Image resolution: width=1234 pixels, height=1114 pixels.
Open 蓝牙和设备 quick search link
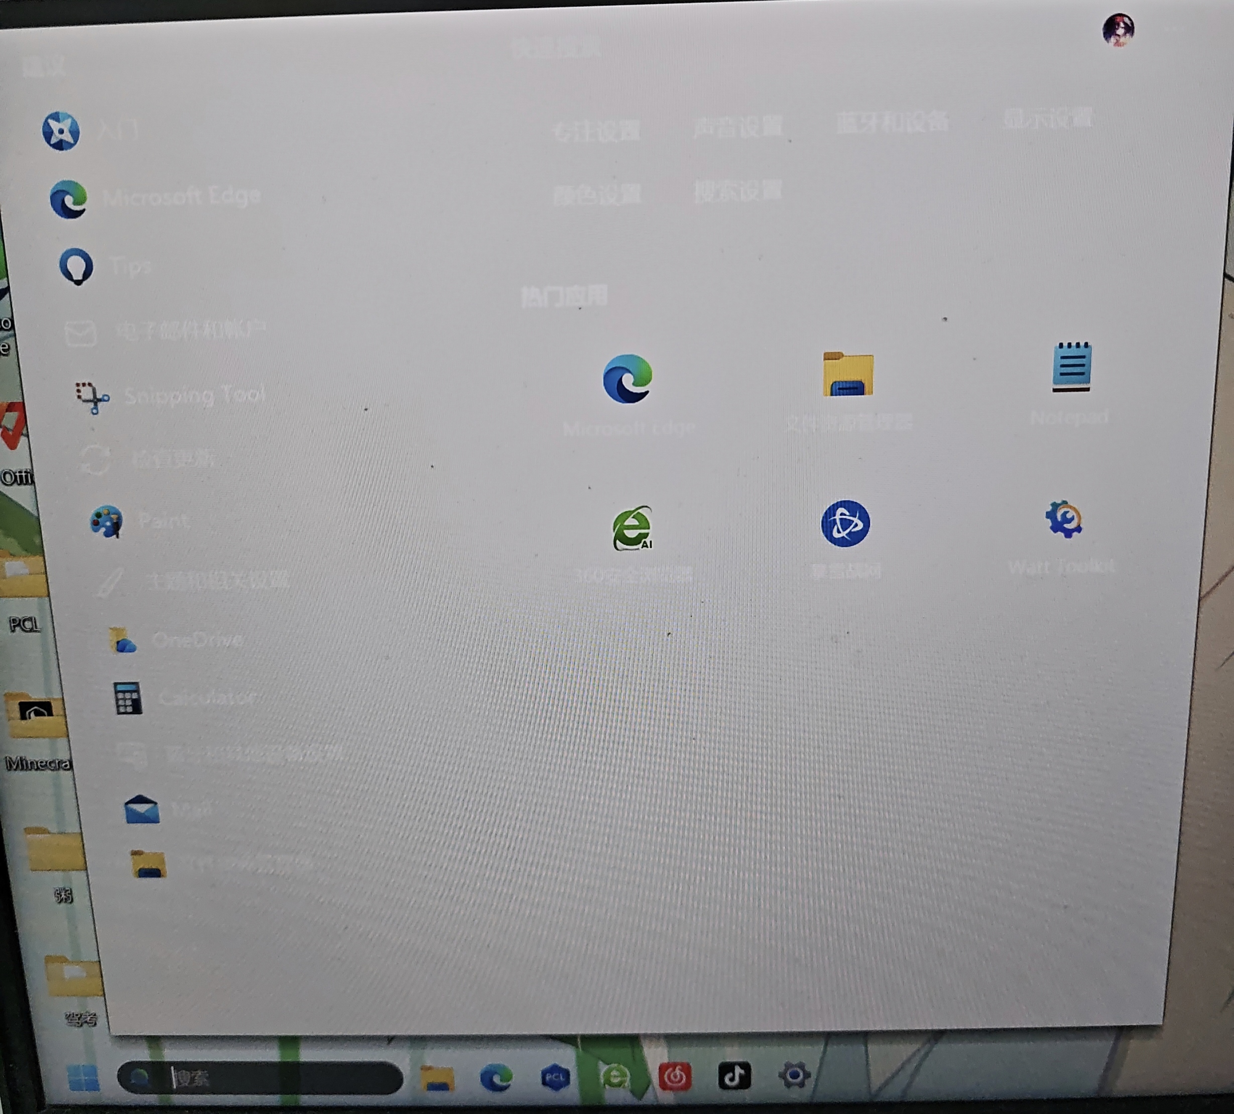893,122
